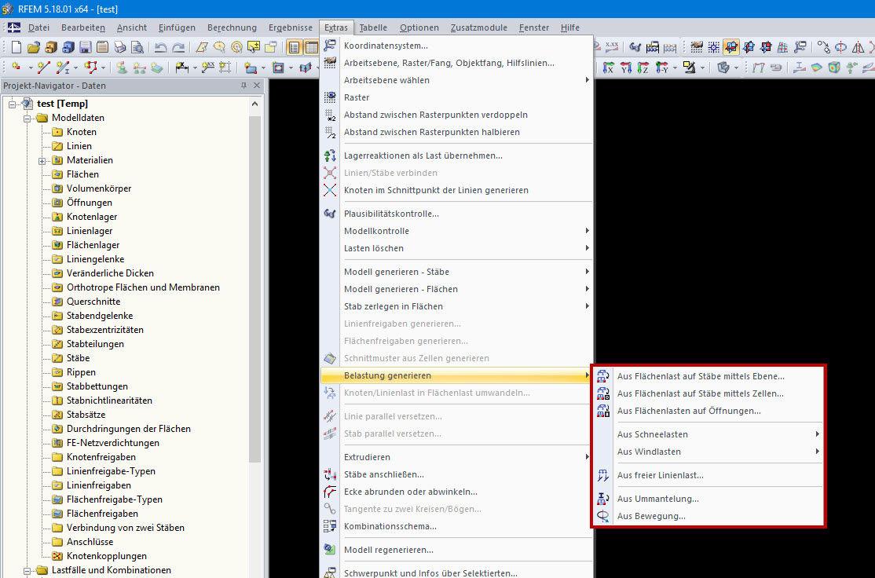Open the Berechnung menu

tap(232, 27)
